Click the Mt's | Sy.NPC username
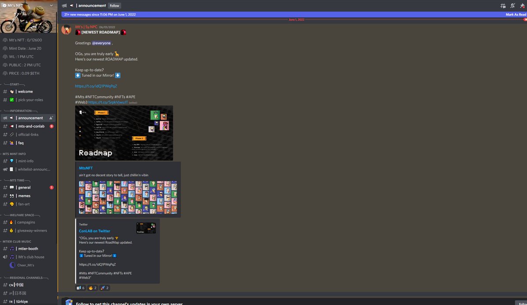 tap(86, 27)
